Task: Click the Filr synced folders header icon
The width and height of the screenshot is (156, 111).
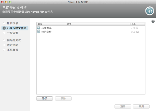Action: [x=150, y=11]
